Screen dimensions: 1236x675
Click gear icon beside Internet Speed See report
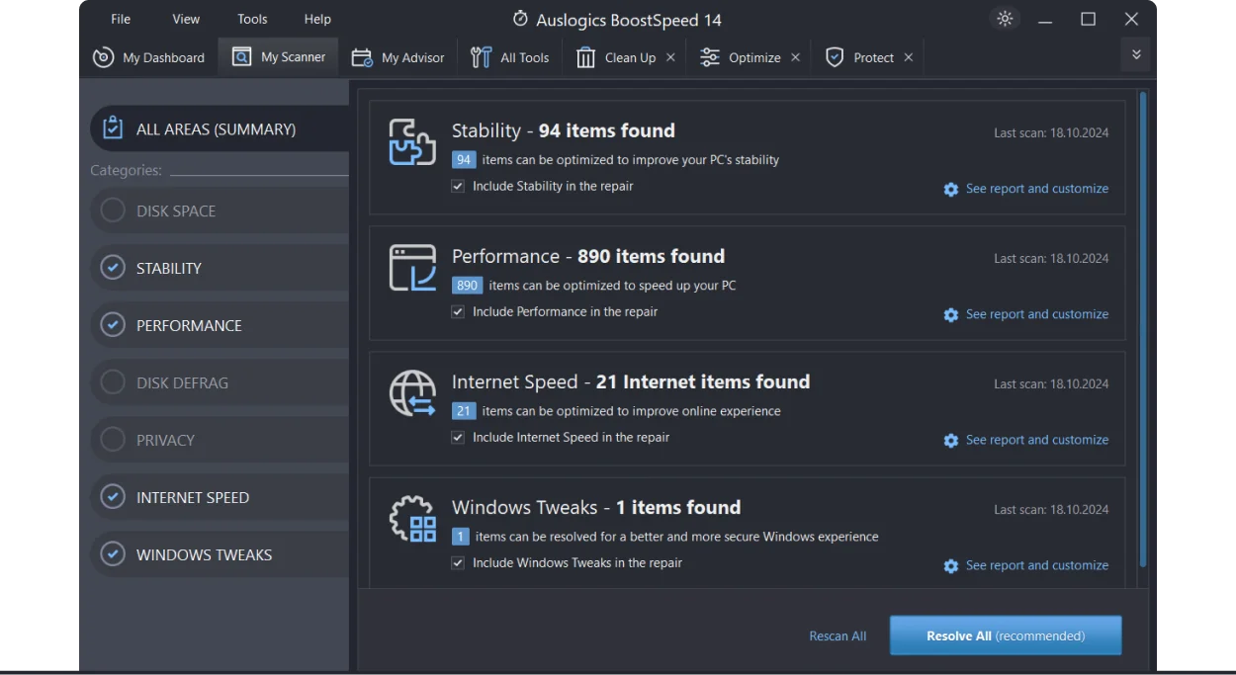[x=951, y=440]
